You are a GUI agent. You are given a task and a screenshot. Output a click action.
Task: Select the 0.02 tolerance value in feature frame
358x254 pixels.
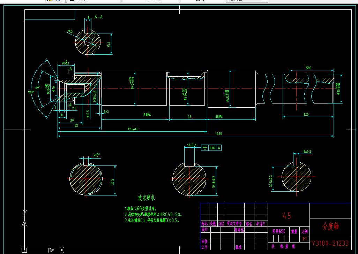click(x=212, y=148)
